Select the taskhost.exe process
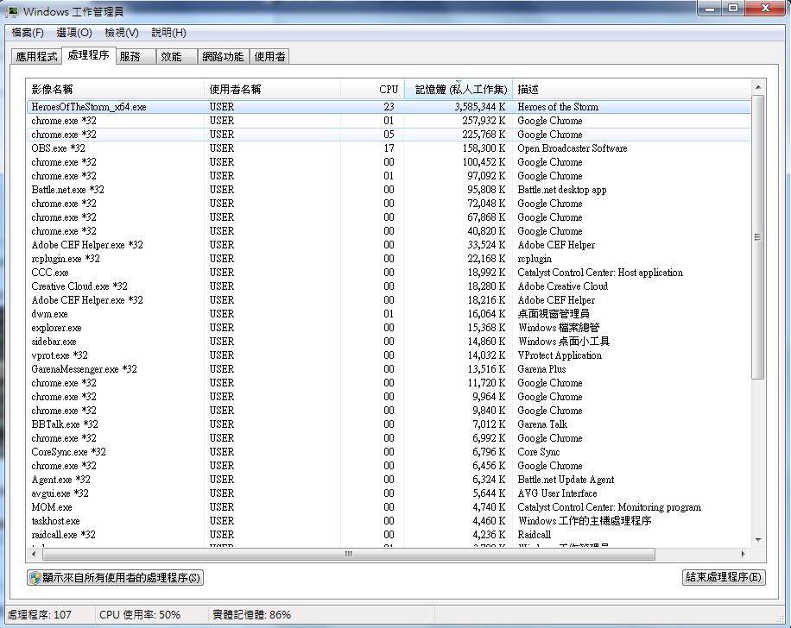The width and height of the screenshot is (791, 628). (389, 521)
